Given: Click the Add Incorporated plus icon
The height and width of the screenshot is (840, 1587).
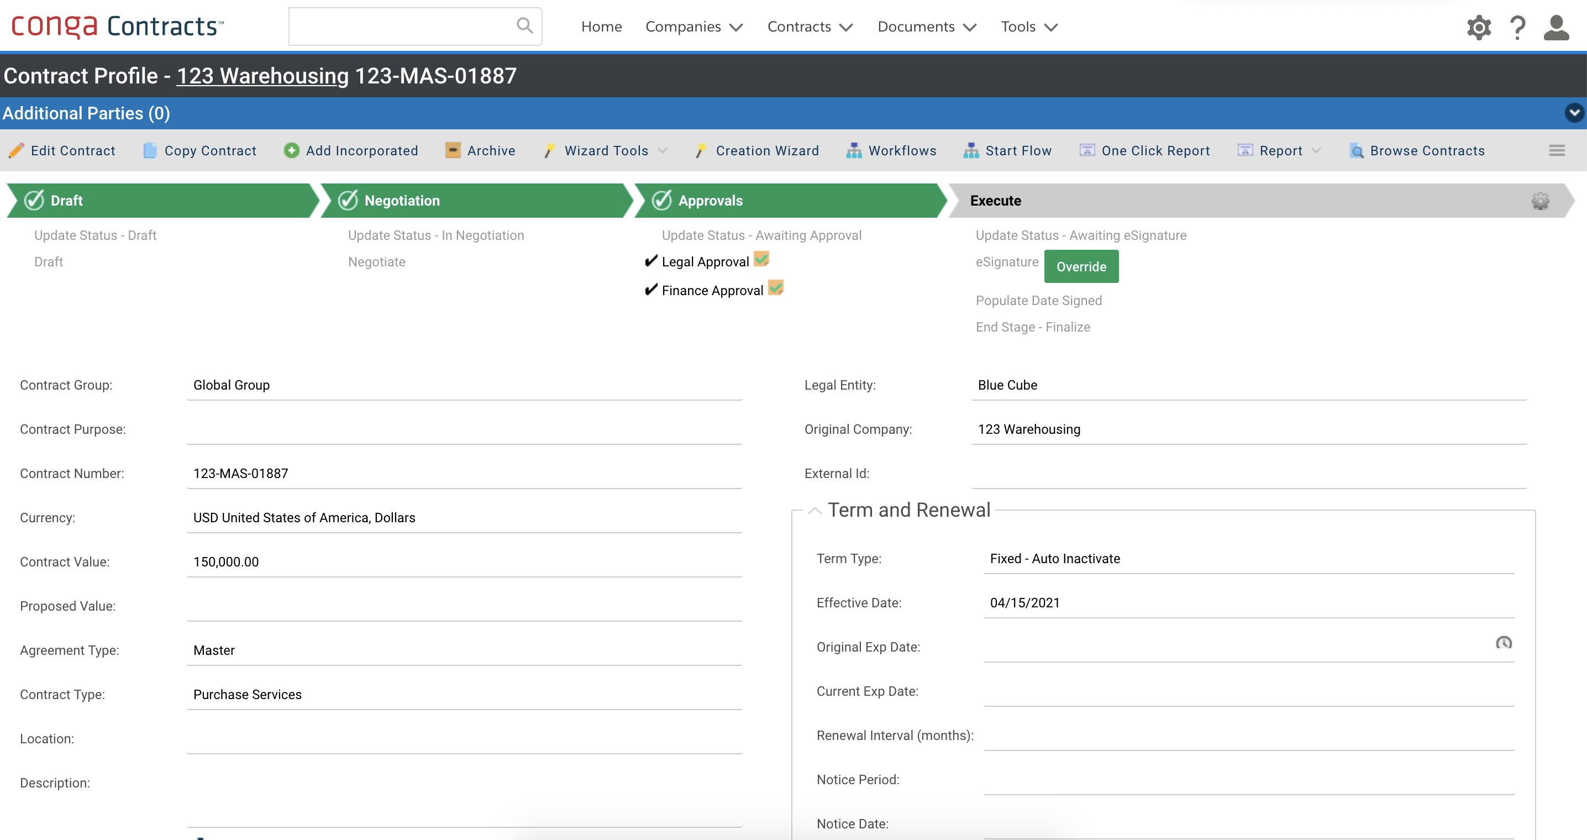Looking at the screenshot, I should tap(291, 150).
